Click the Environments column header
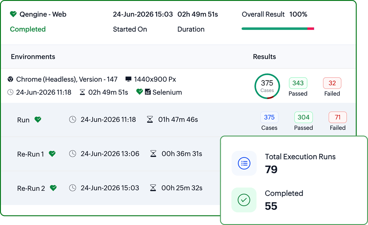Screen dimensions: 368x225 click(33, 57)
